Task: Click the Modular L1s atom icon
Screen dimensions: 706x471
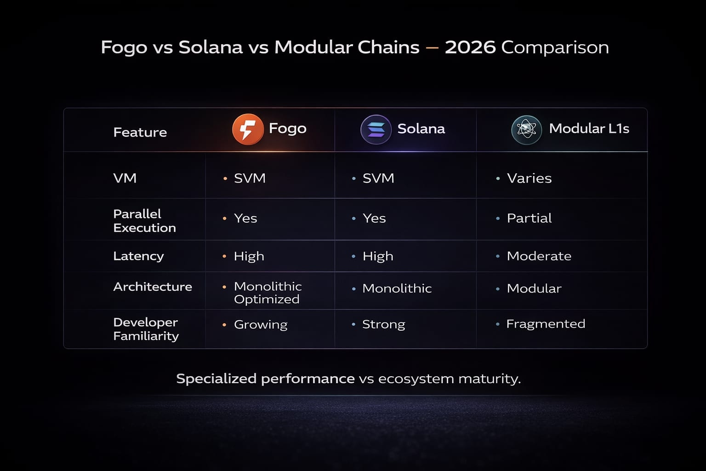Action: [x=526, y=130]
